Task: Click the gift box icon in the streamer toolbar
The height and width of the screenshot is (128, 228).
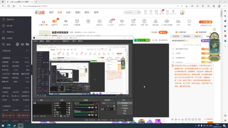Action: click(88, 21)
